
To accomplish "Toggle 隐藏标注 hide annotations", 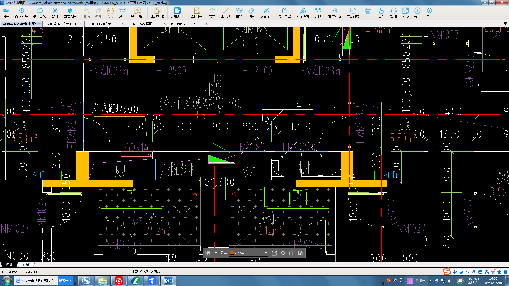I will [x=266, y=13].
